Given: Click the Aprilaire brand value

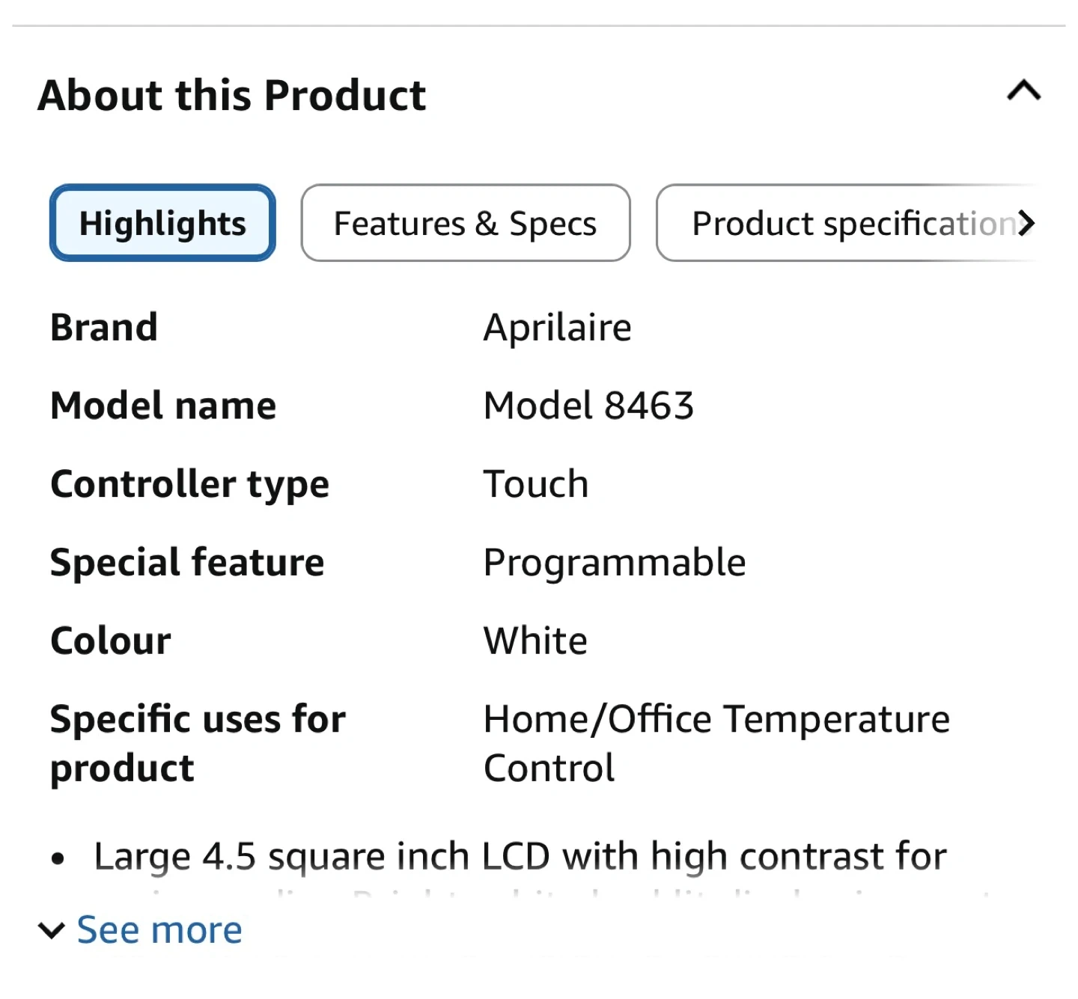Looking at the screenshot, I should tap(557, 327).
